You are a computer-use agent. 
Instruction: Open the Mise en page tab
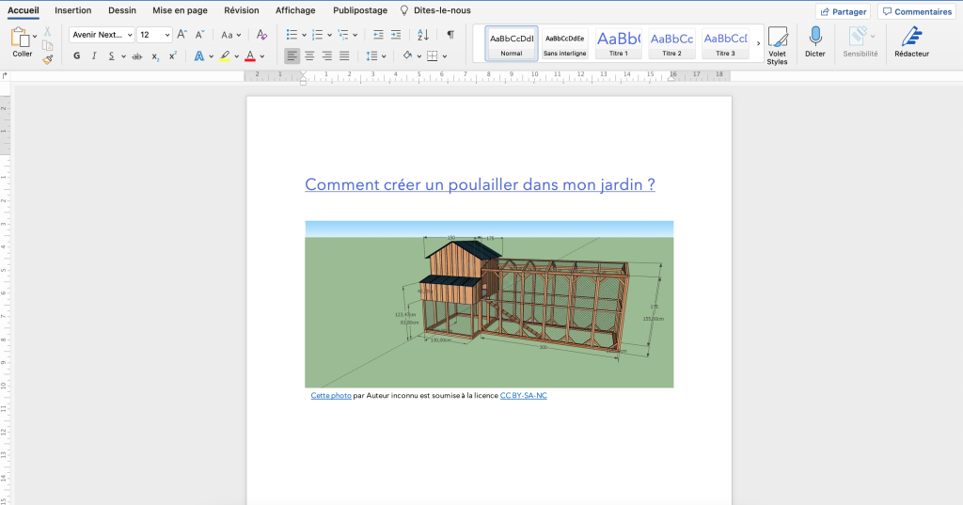pyautogui.click(x=179, y=10)
